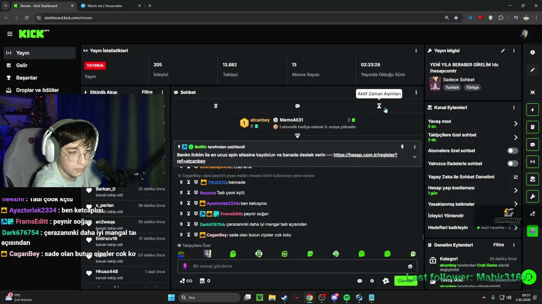Expand Hesap yaşı kısıtlaması settings

click(x=515, y=190)
